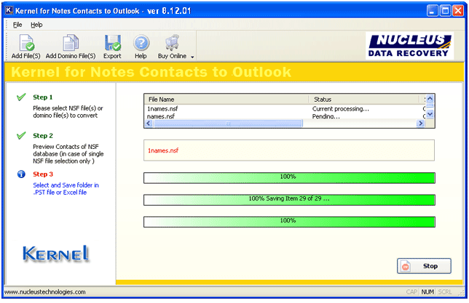Click the Nucleus Data Recovery logo
Viewport: 469px width, 303px height.
(411, 46)
